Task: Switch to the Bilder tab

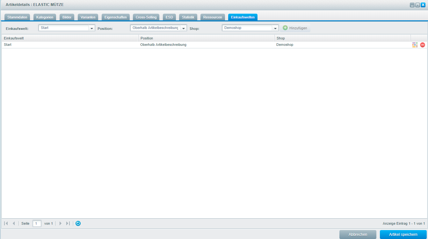Action: click(67, 17)
